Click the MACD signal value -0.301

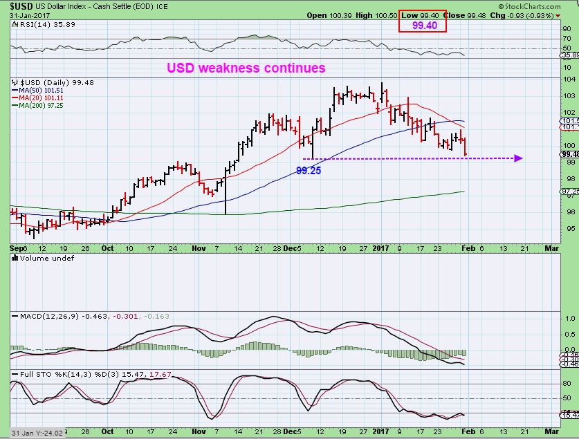coord(125,317)
